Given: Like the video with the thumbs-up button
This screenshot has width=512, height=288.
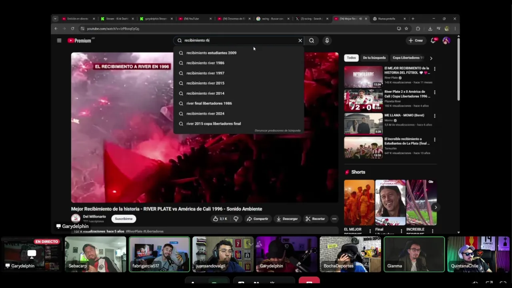Looking at the screenshot, I should click(x=220, y=219).
